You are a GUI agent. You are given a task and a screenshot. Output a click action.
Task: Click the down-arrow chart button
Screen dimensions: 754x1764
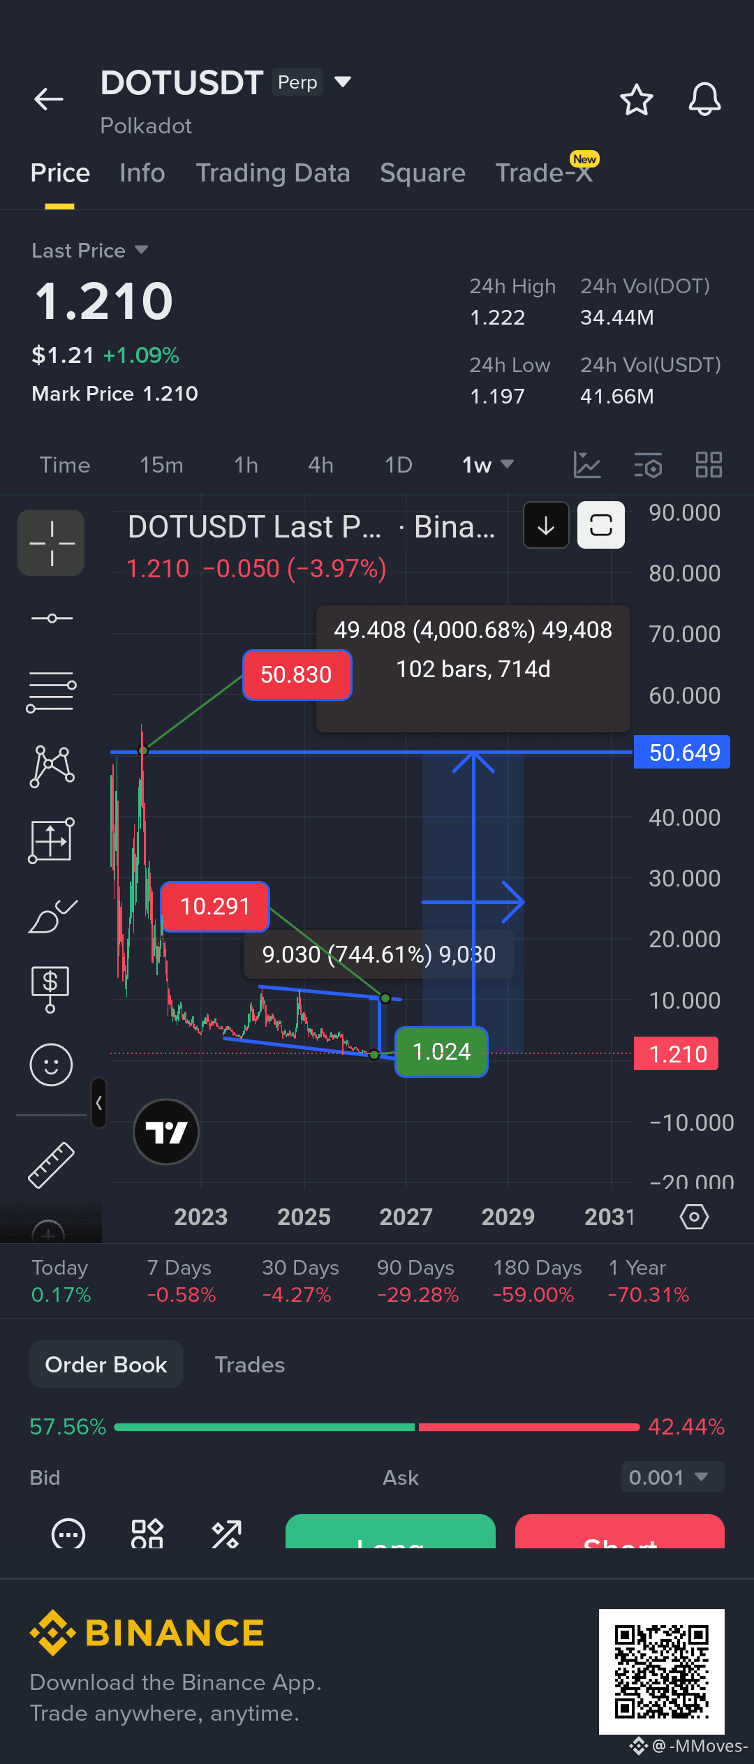click(x=546, y=525)
